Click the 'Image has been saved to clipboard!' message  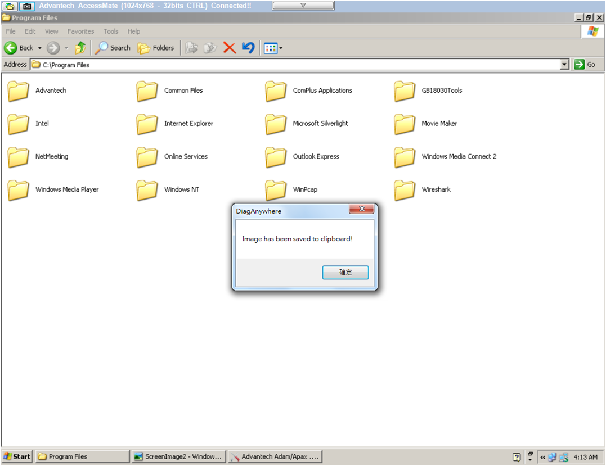(x=297, y=238)
